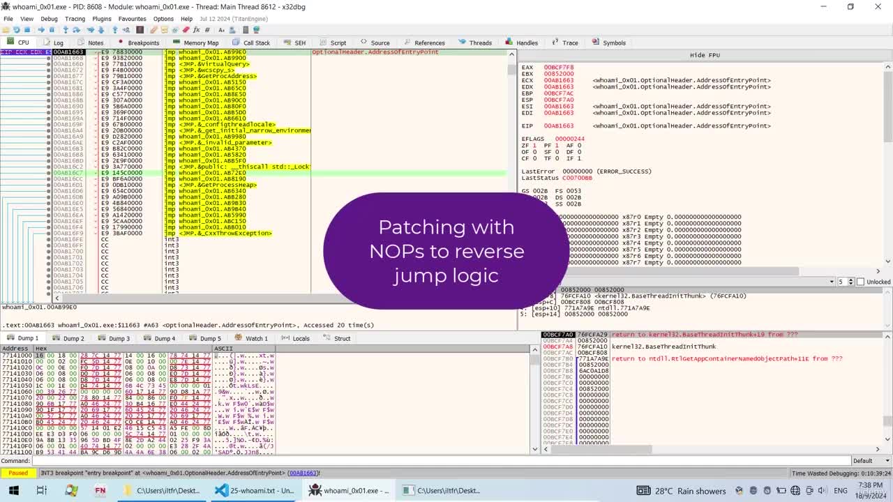Open the Default command type dropdown
This screenshot has height=502, width=893.
866,460
